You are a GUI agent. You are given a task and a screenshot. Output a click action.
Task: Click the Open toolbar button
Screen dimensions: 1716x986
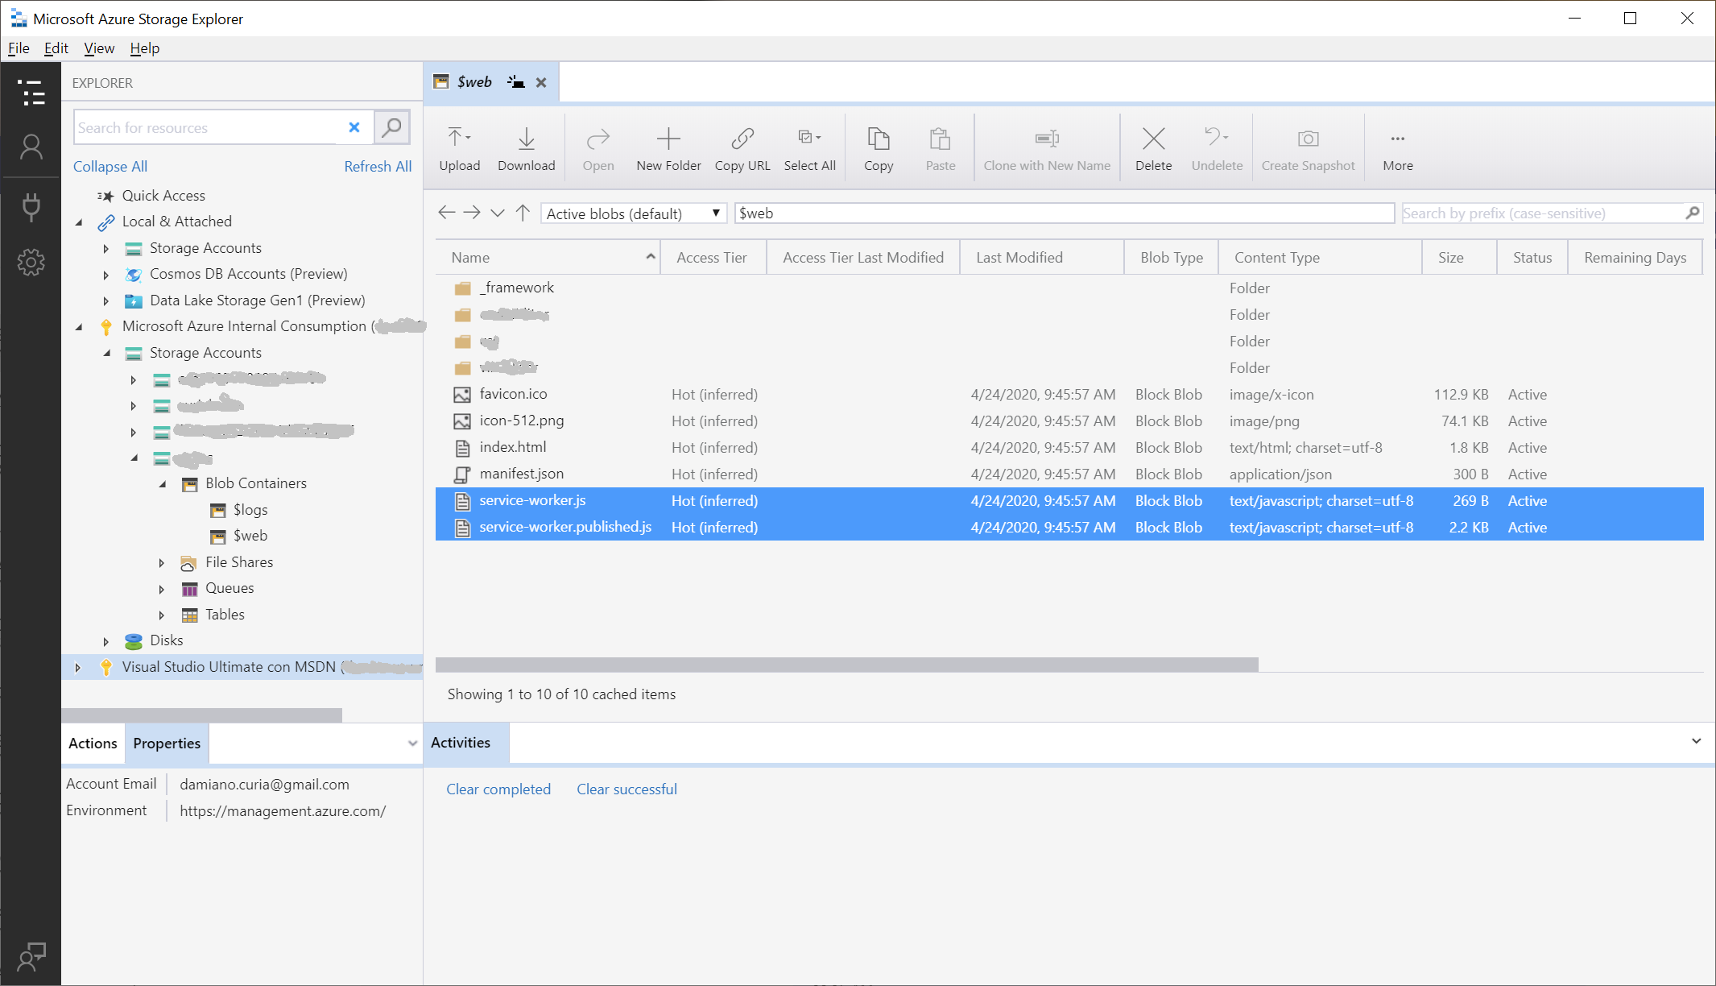click(x=597, y=149)
